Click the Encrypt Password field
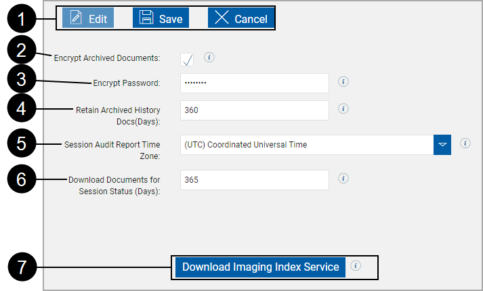 (x=255, y=83)
